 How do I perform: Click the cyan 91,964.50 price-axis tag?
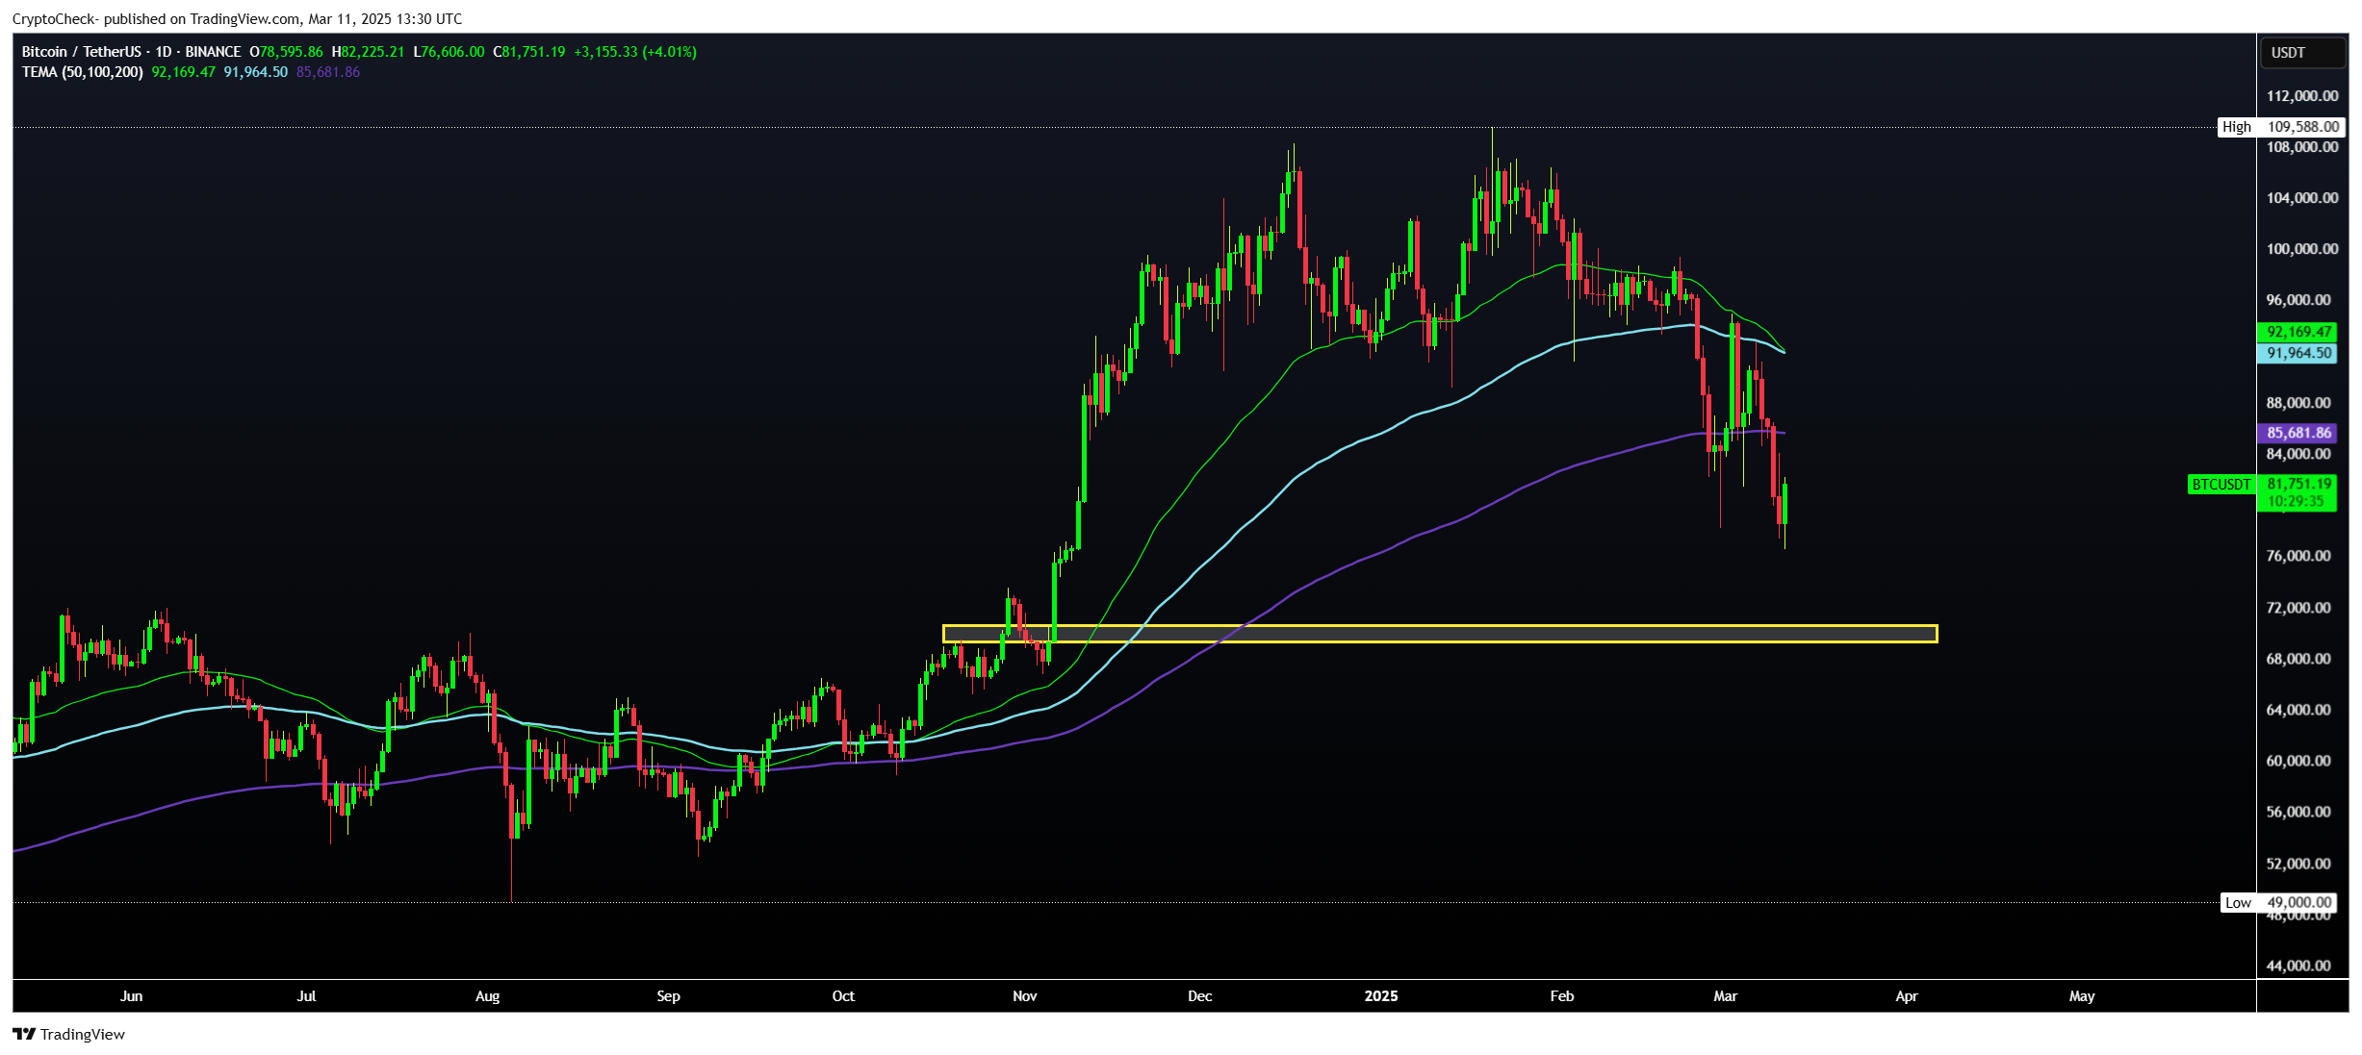[2298, 353]
